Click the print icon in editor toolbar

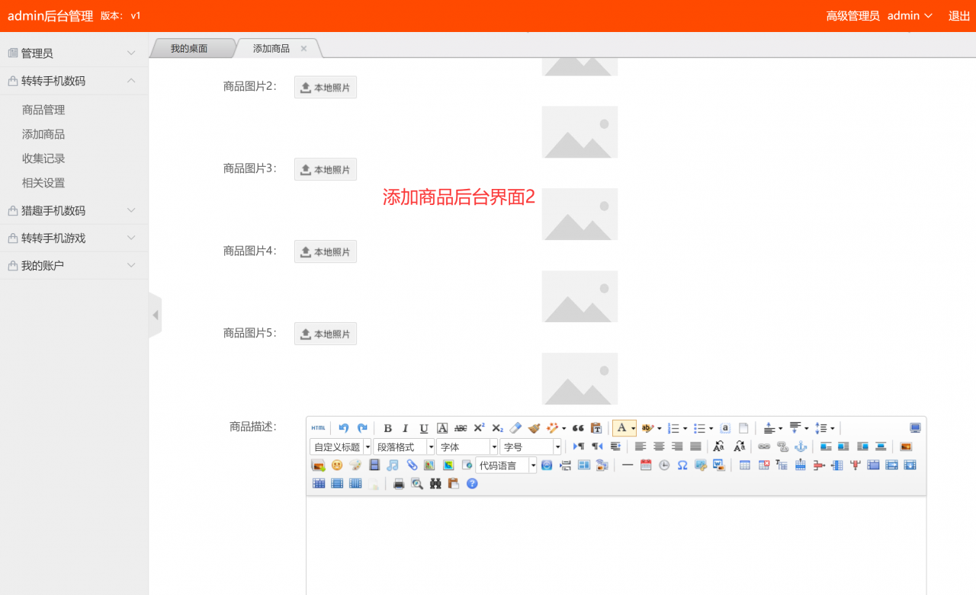click(399, 483)
